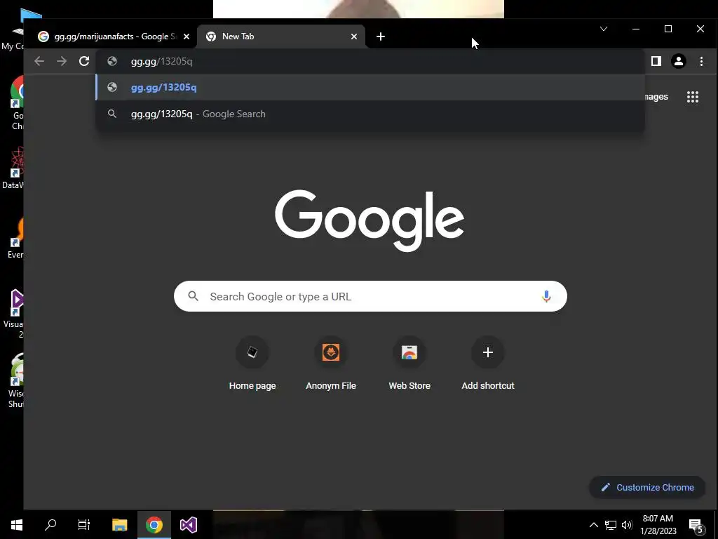
Task: Select the New Tab tab
Action: click(x=281, y=36)
